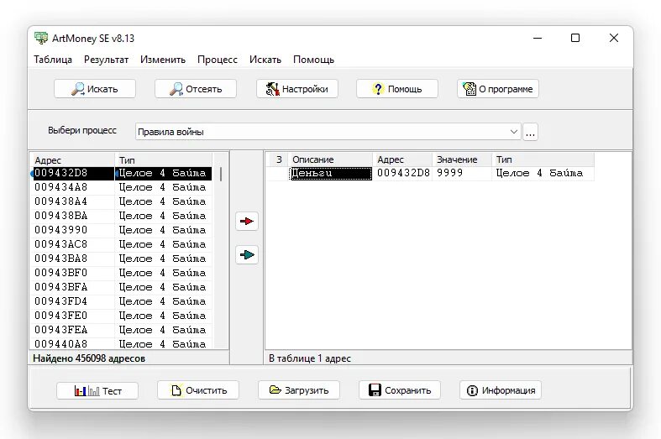Click Сохранить to save the table
The height and width of the screenshot is (439, 661).
click(400, 390)
